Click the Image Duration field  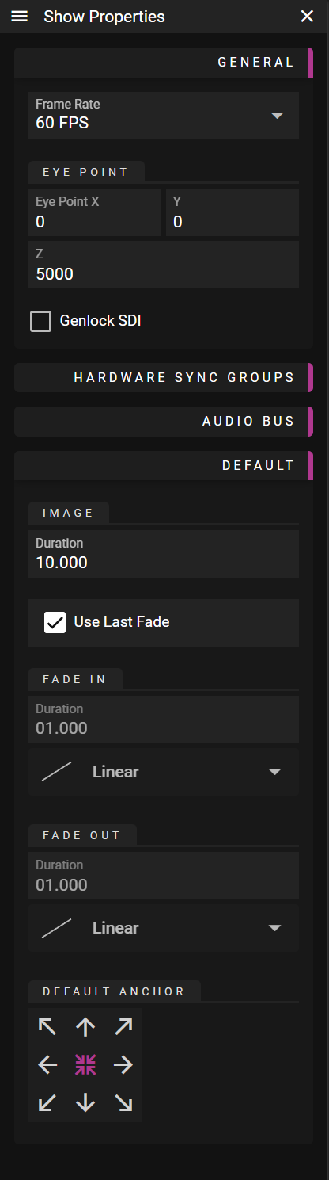(x=164, y=554)
